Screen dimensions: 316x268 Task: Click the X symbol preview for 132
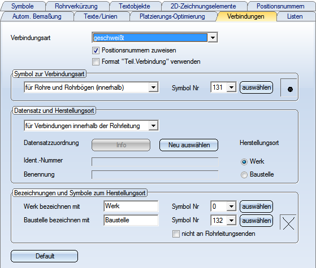[x=288, y=222]
